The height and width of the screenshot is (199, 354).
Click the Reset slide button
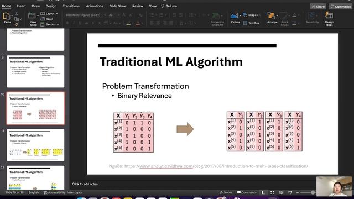[47, 19]
